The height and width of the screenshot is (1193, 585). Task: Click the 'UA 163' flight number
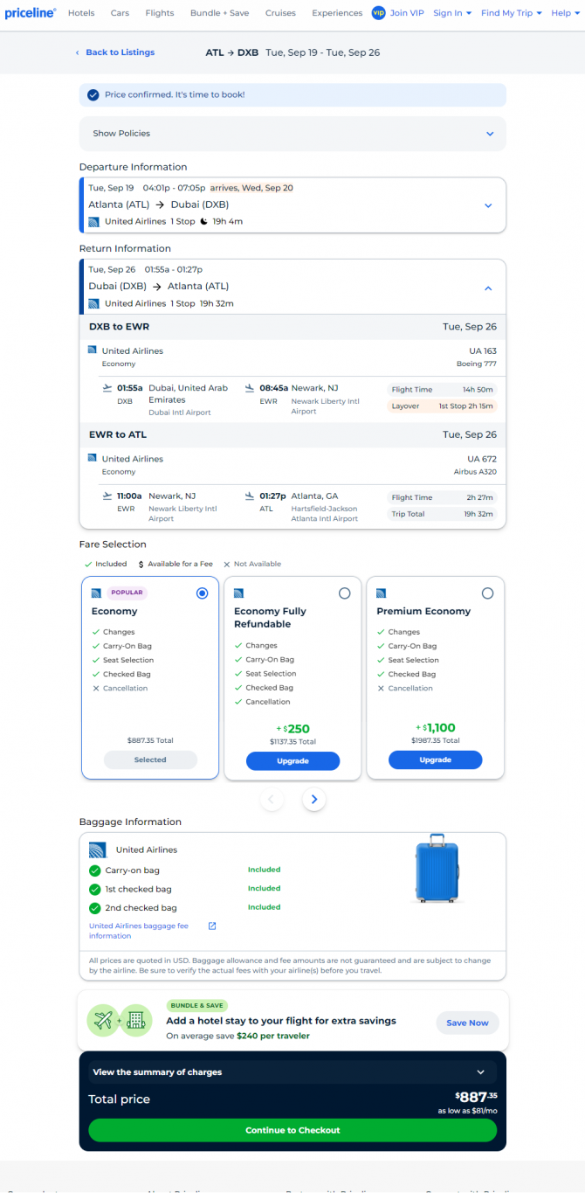point(483,351)
